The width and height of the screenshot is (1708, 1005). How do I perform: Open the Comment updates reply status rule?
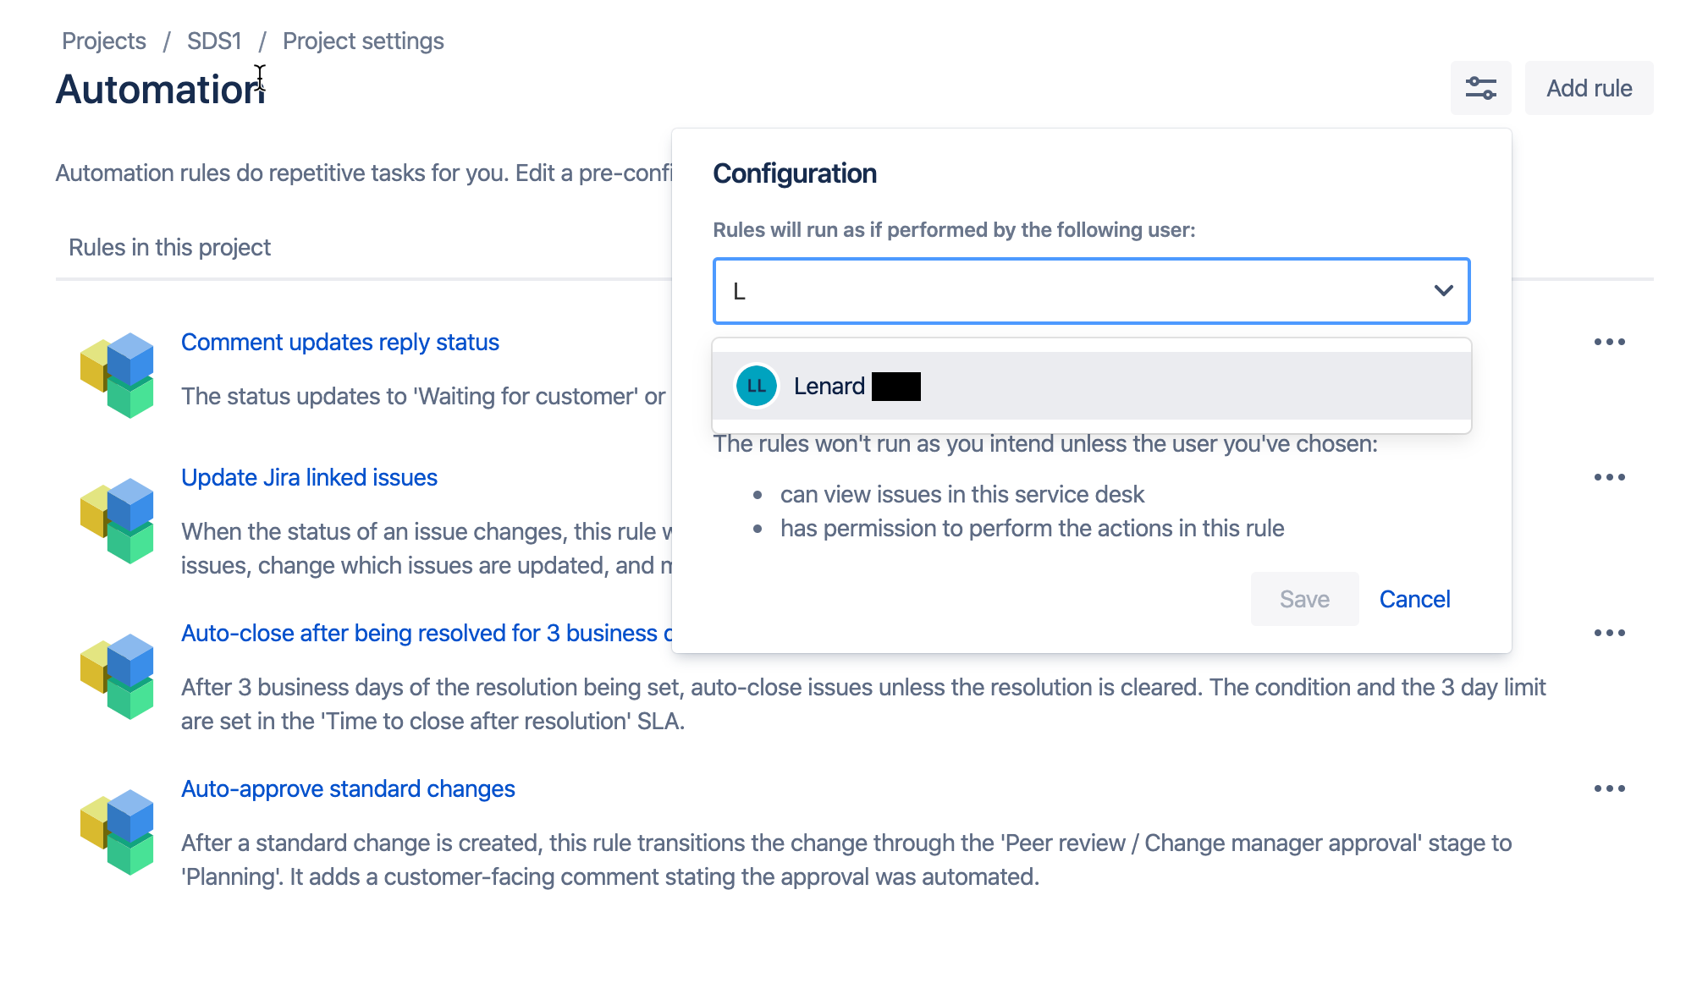pos(339,342)
